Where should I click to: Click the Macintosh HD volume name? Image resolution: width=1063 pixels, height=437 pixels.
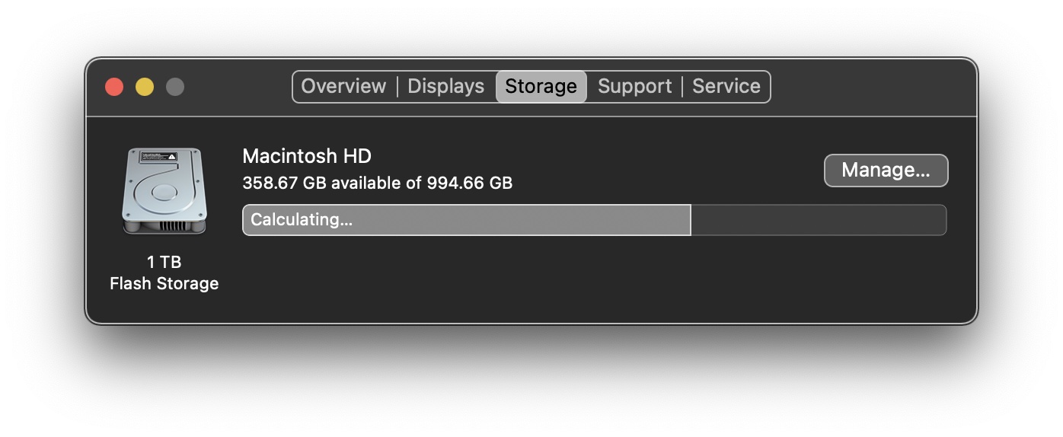click(307, 157)
